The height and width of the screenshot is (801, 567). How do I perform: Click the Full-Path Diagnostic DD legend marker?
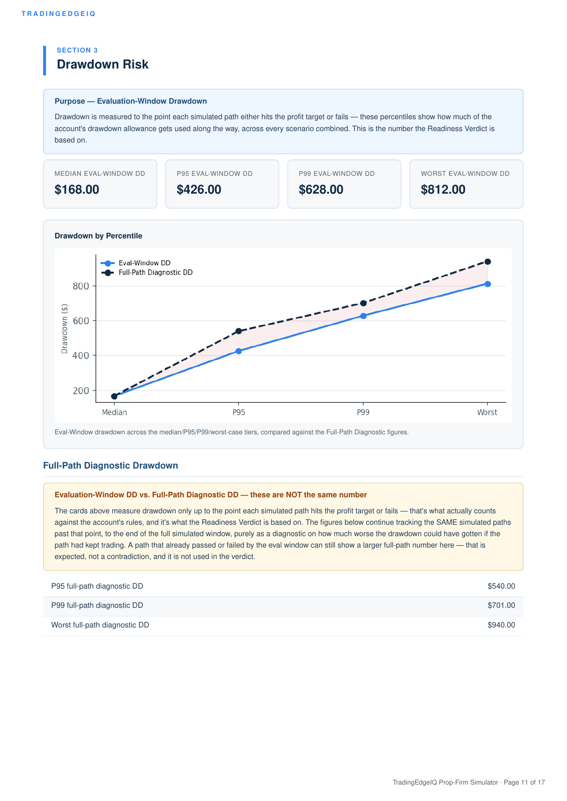pyautogui.click(x=108, y=273)
